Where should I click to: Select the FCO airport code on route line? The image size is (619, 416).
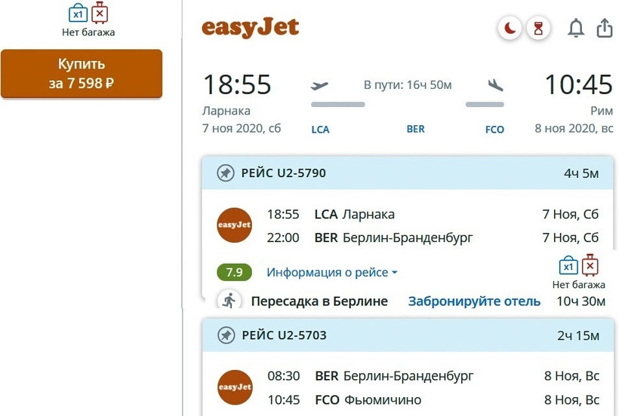[494, 129]
